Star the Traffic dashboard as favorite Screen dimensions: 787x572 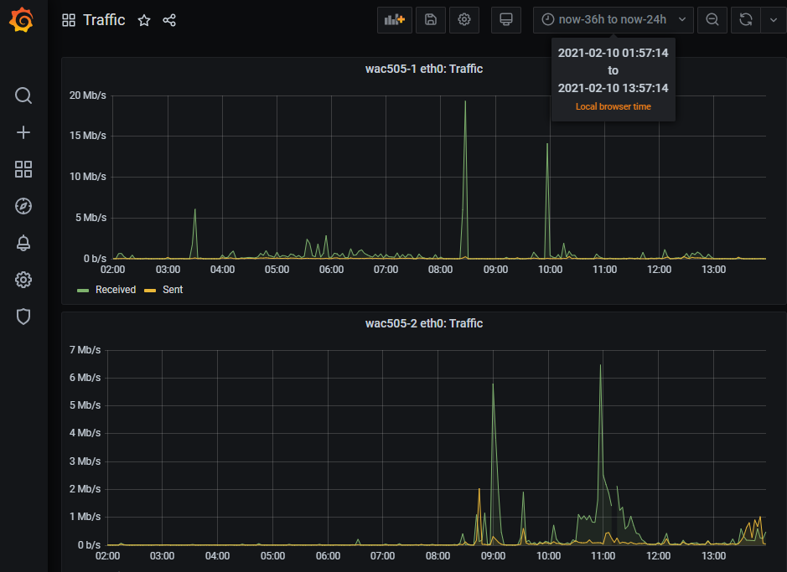tap(144, 20)
